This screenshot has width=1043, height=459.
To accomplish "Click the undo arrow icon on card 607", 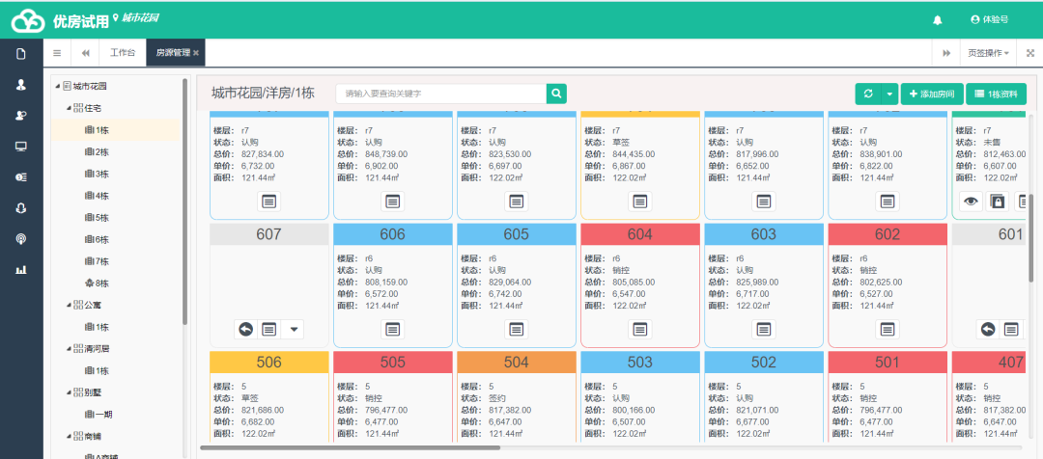I will point(245,330).
